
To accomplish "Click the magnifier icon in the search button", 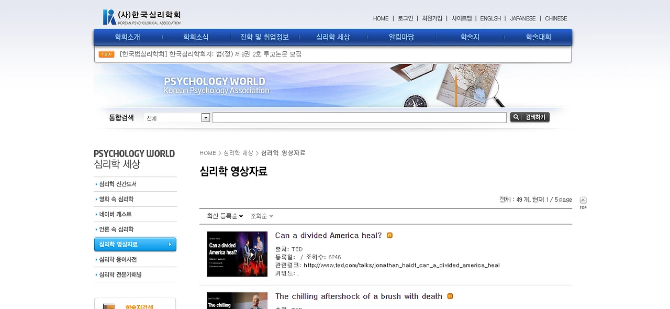I will pos(516,117).
